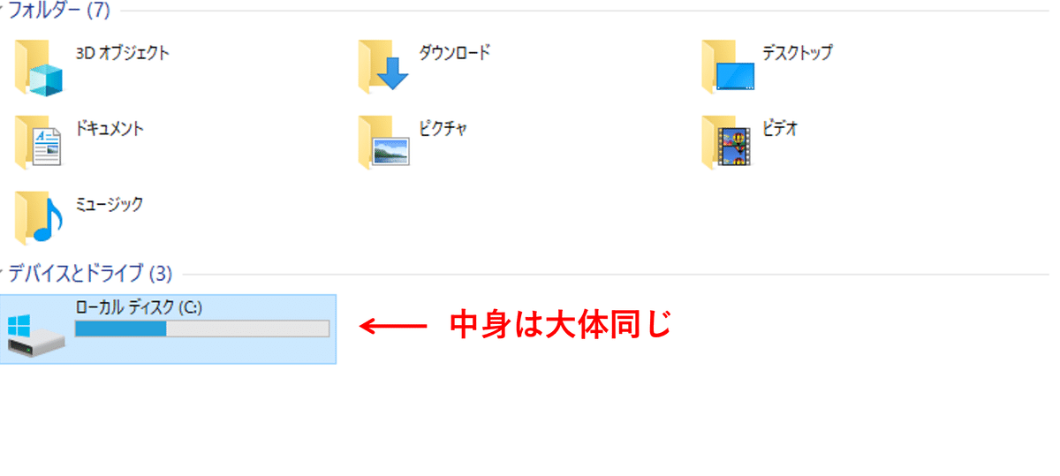
Task: Click the ドキュメント label text
Action: [x=110, y=129]
